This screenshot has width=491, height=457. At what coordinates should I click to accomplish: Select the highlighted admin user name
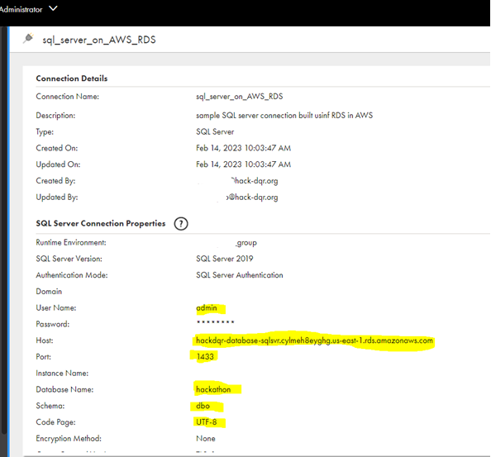coord(207,307)
